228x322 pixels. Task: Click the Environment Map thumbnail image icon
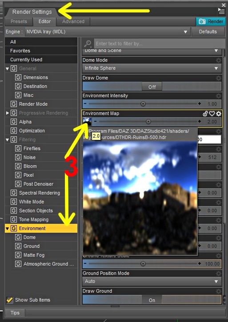click(87, 122)
